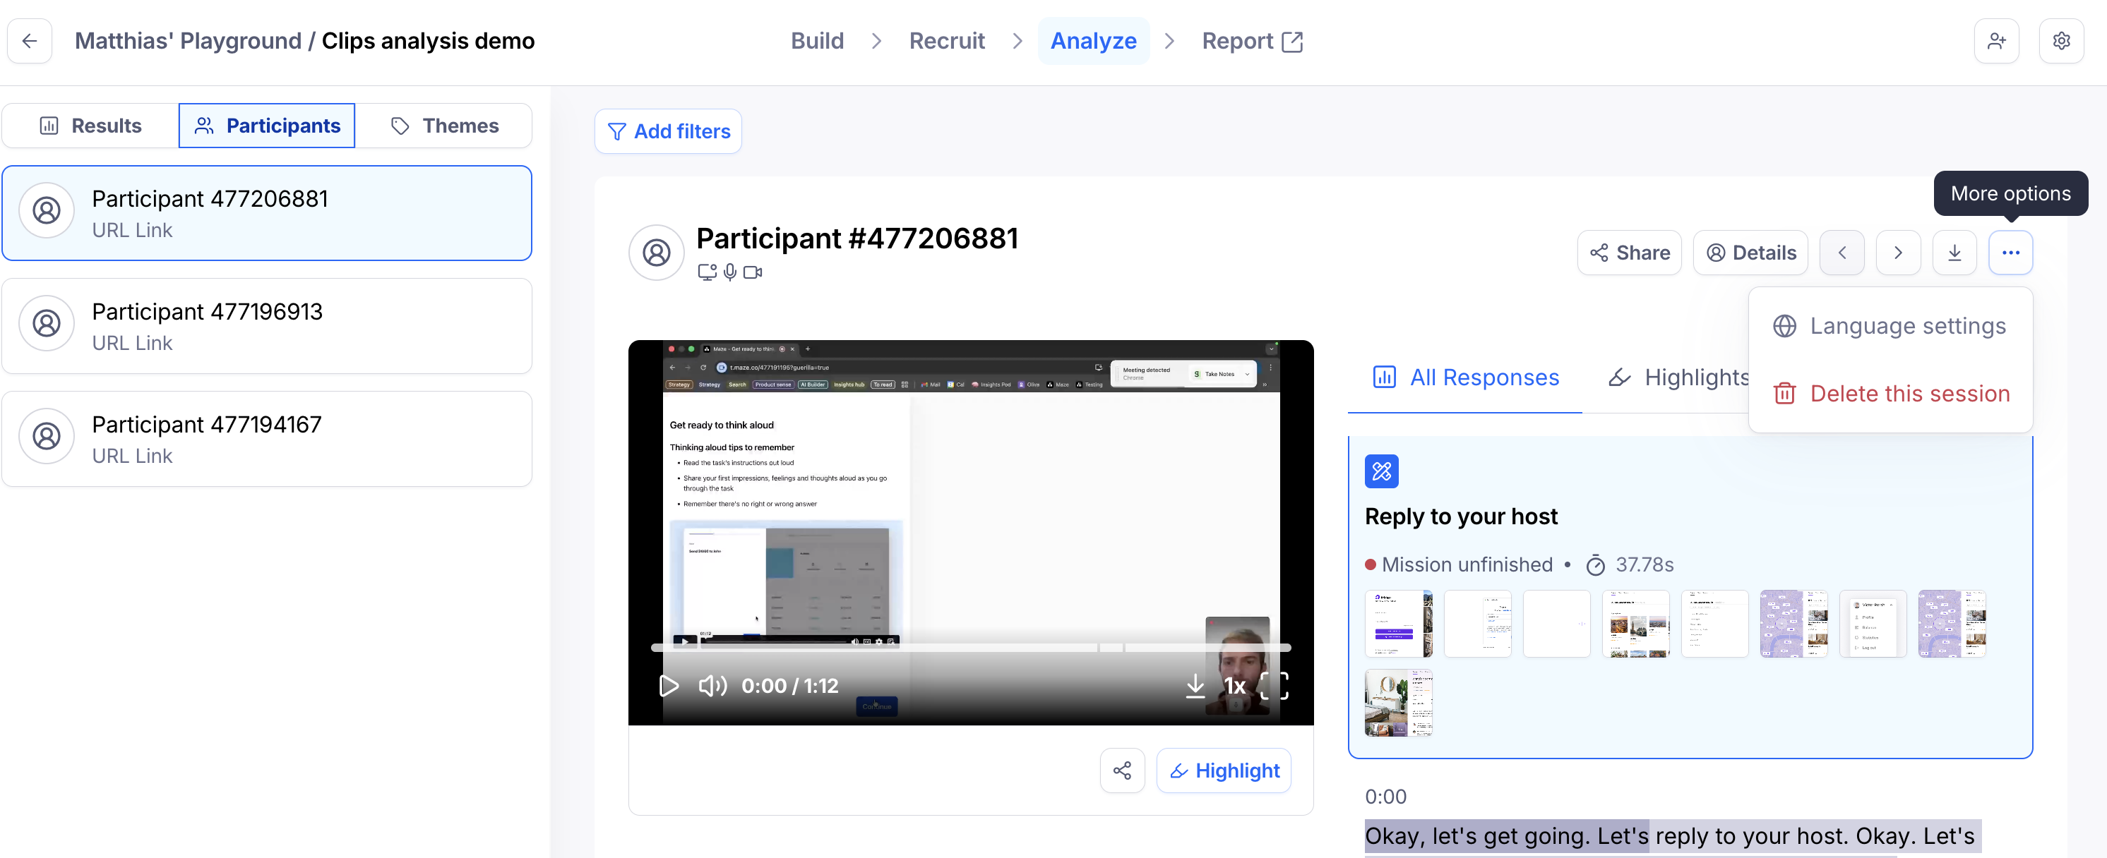The image size is (2107, 858).
Task: Select Participant 477206881 in the list
Action: (267, 213)
